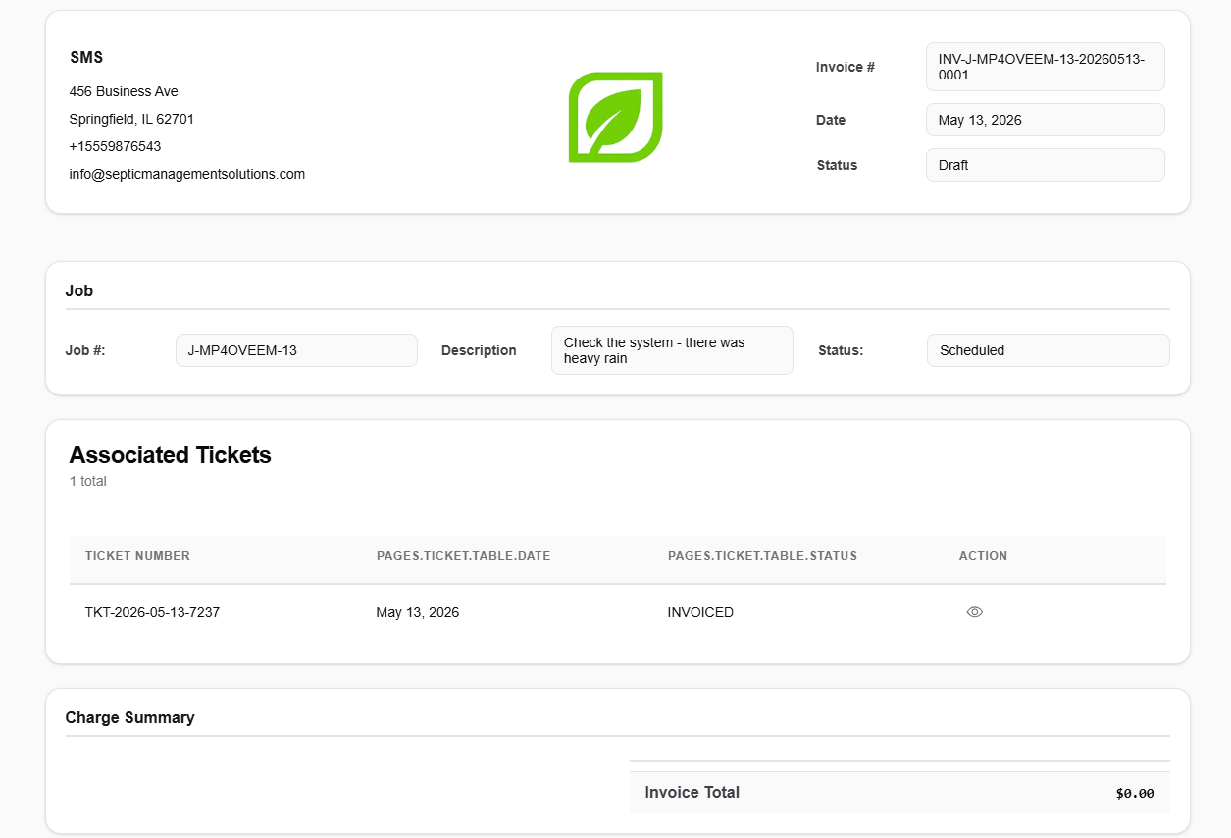
Task: Click the Springfield, IL 62701 text
Action: (x=131, y=119)
